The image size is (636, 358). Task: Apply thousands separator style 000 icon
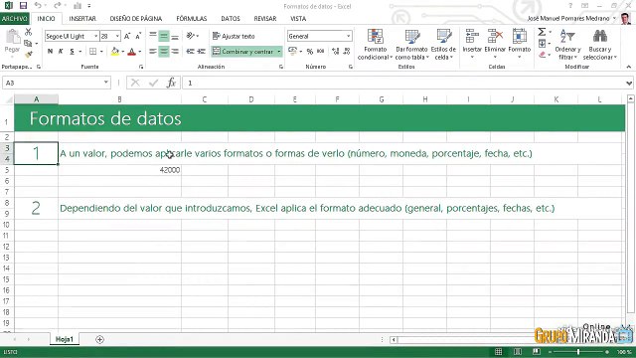click(320, 51)
